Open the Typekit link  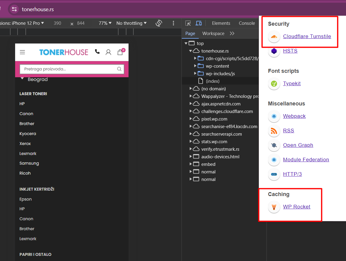coord(292,84)
